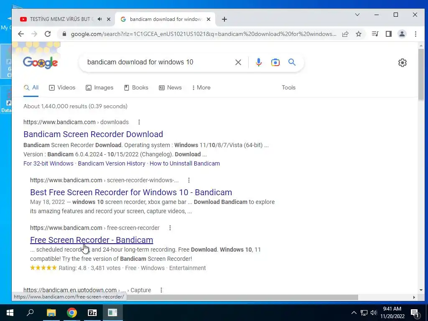Open options for free-screen-recorder result
The width and height of the screenshot is (428, 321).
(x=170, y=228)
